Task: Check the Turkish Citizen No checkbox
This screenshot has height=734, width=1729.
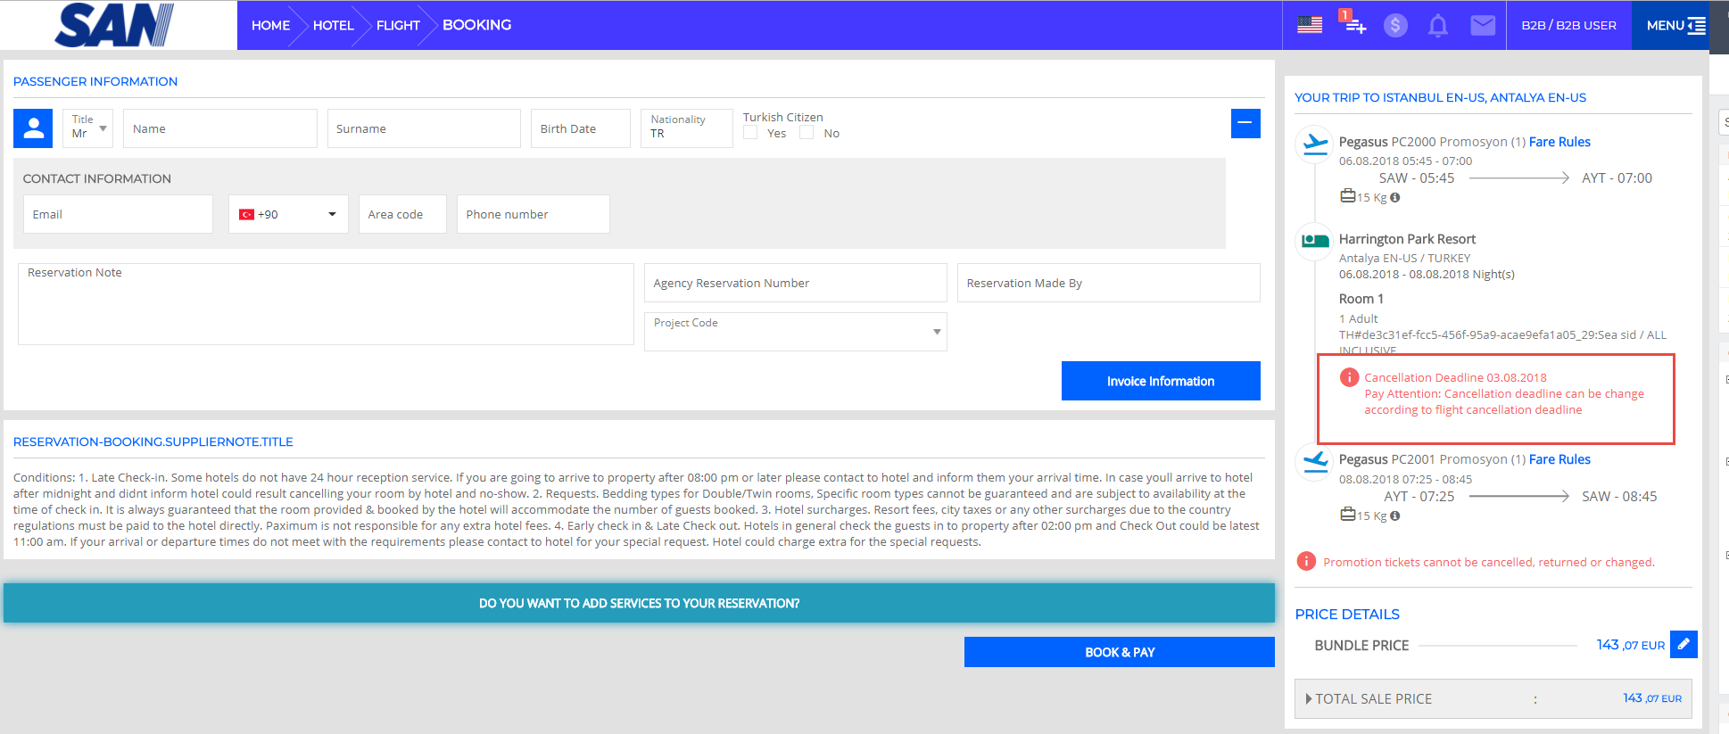Action: (x=807, y=133)
